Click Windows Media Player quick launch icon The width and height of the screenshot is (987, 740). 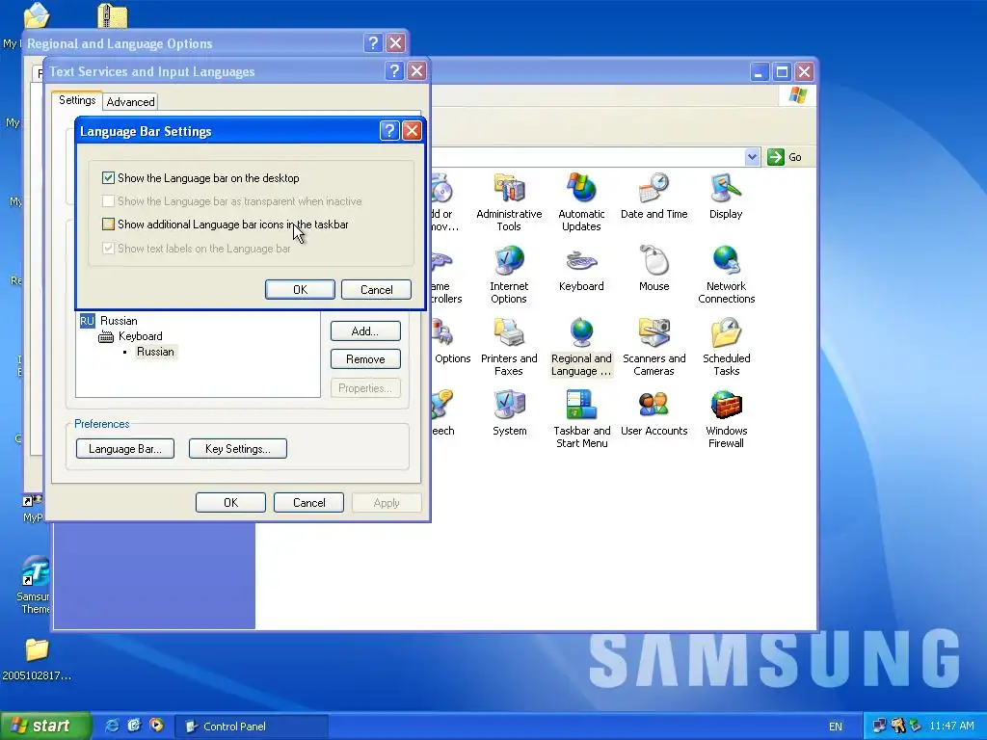156,726
